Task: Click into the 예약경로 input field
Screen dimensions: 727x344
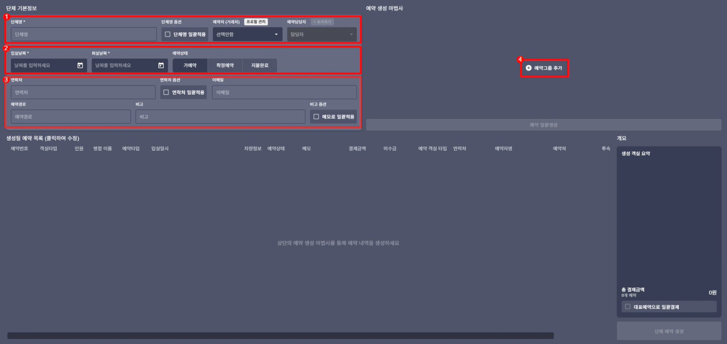Action: coord(71,117)
